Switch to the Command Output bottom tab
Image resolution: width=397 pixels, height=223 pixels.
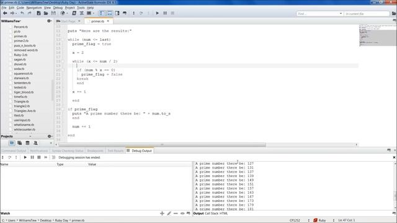tap(14, 151)
